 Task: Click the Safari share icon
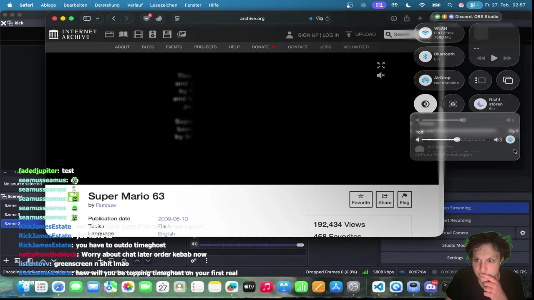pyautogui.click(x=407, y=18)
